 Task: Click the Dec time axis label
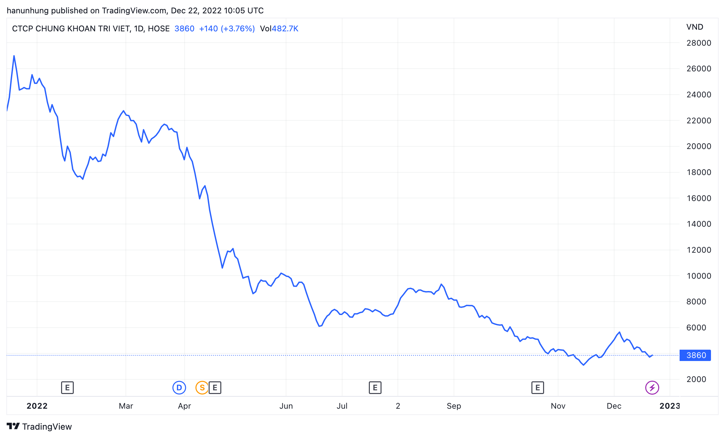click(x=614, y=406)
